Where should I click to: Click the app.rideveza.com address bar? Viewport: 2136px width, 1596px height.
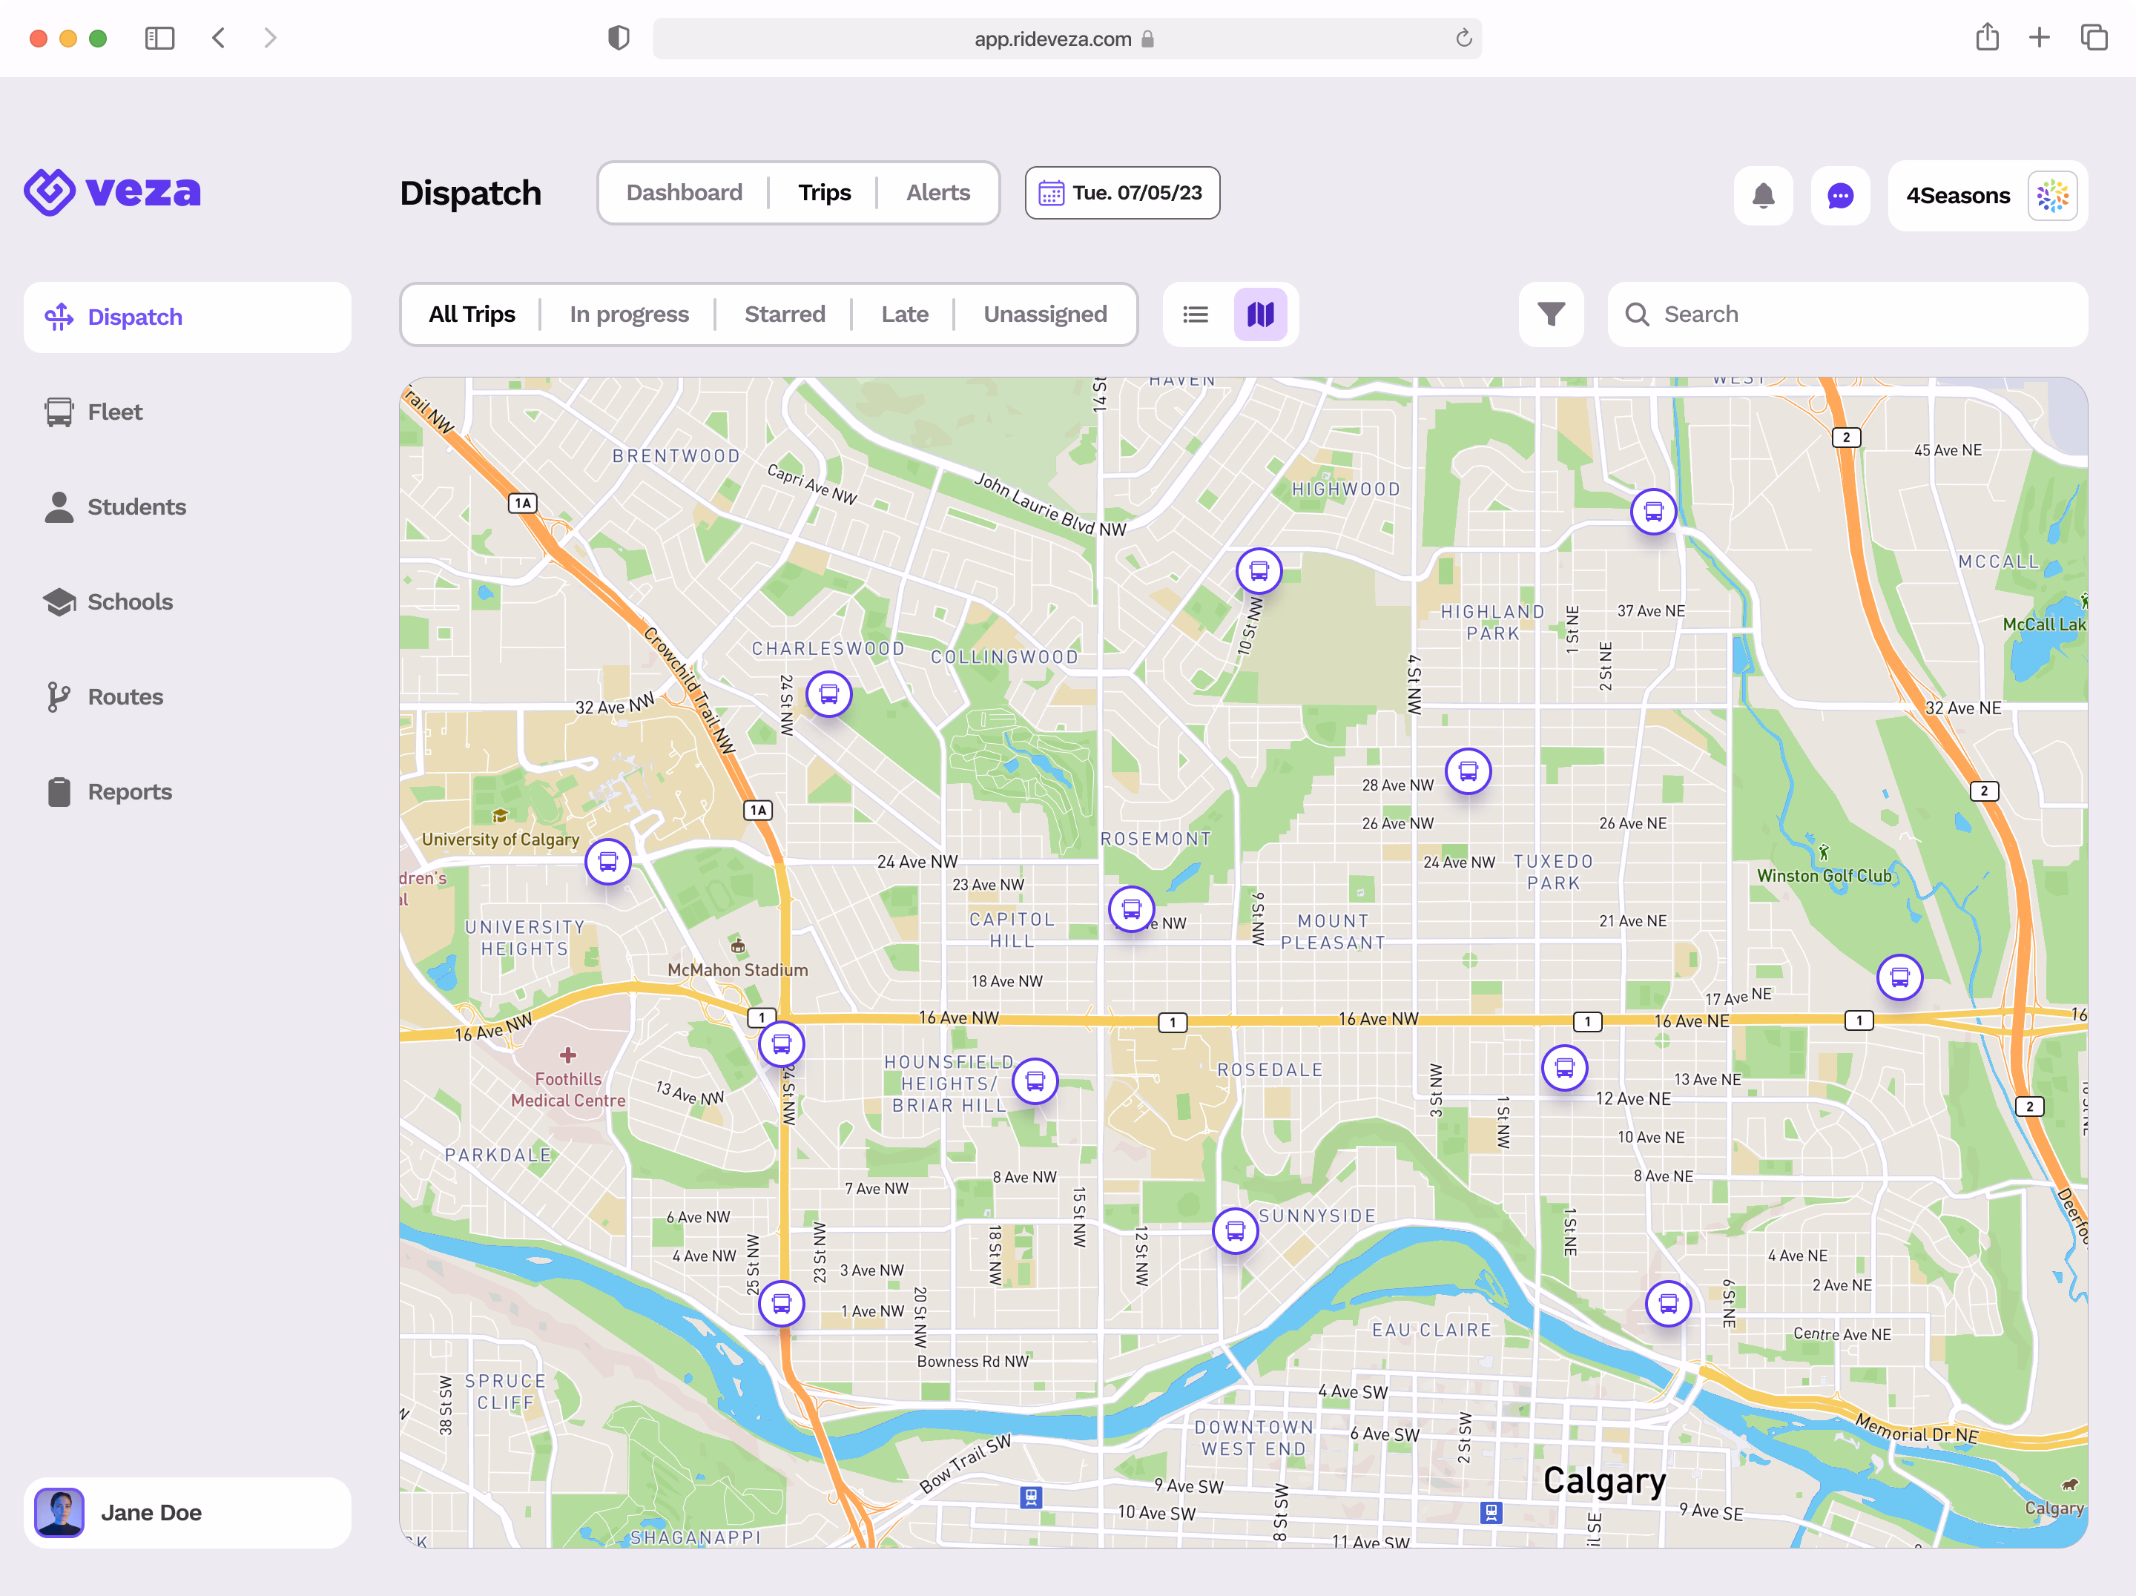pyautogui.click(x=1067, y=39)
